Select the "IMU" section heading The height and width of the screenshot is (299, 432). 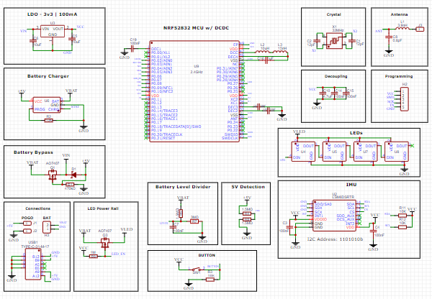(351, 185)
